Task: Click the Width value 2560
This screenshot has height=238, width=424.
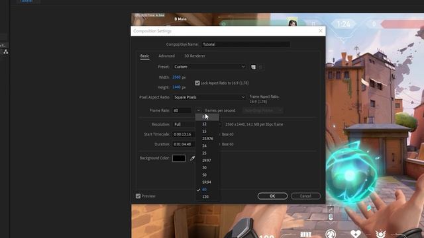Action: [176, 77]
